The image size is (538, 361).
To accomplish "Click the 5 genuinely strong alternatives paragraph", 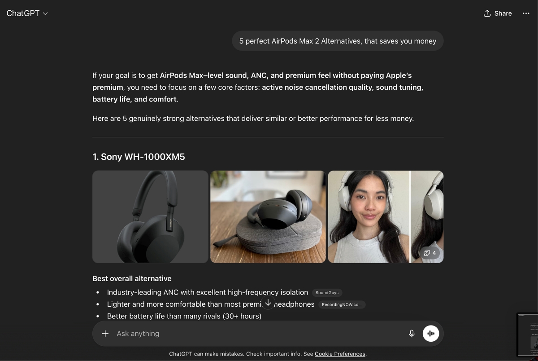I will click(253, 119).
